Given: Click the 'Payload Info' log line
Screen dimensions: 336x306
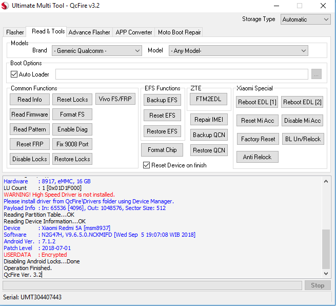Looking at the screenshot, I should [85, 208].
